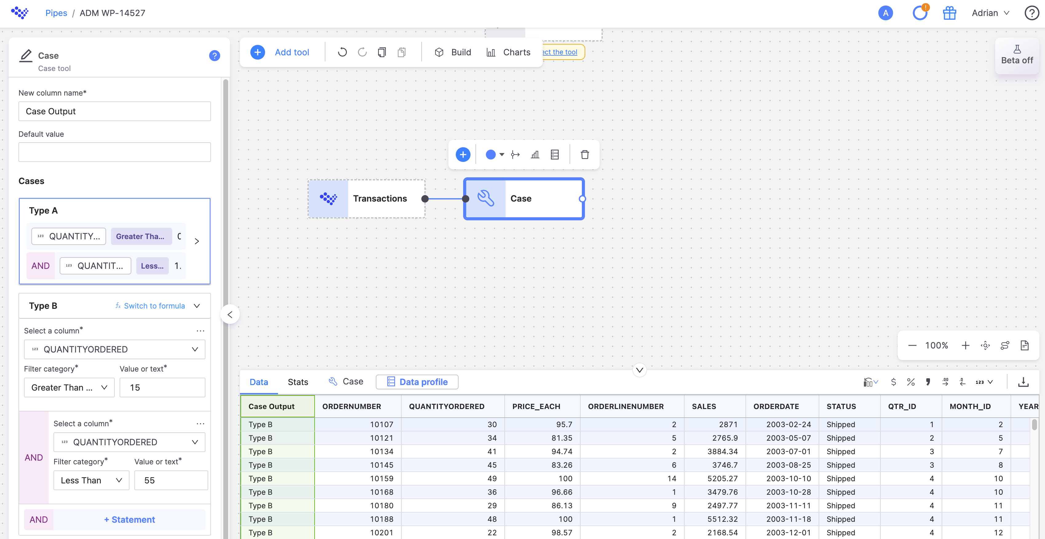Collapse the data panel with down chevron
The width and height of the screenshot is (1045, 539).
639,370
